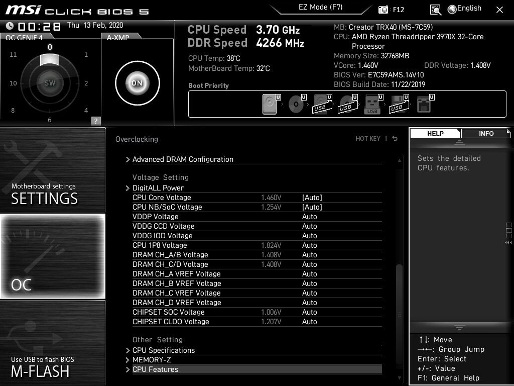This screenshot has height=386, width=514.
Task: Select the OC overclocking section
Action: 52,256
